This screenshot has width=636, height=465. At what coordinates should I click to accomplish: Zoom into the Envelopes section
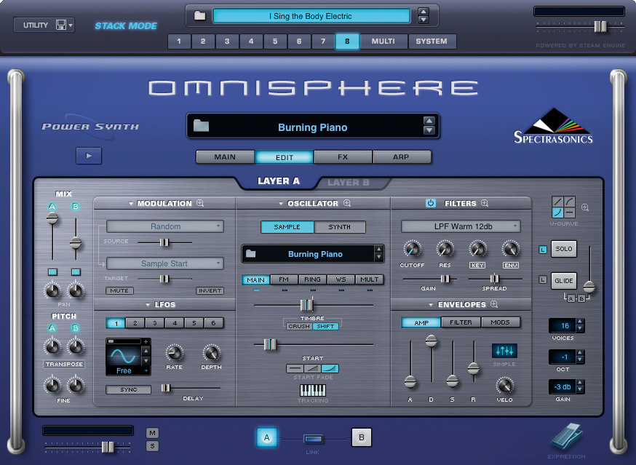[494, 304]
